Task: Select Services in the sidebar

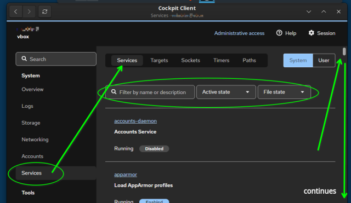Action: tap(56, 173)
